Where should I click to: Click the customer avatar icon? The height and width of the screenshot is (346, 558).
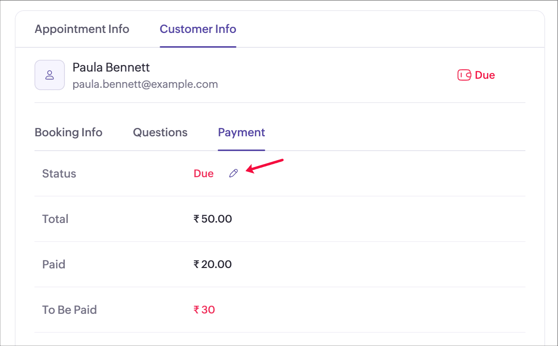pos(50,75)
